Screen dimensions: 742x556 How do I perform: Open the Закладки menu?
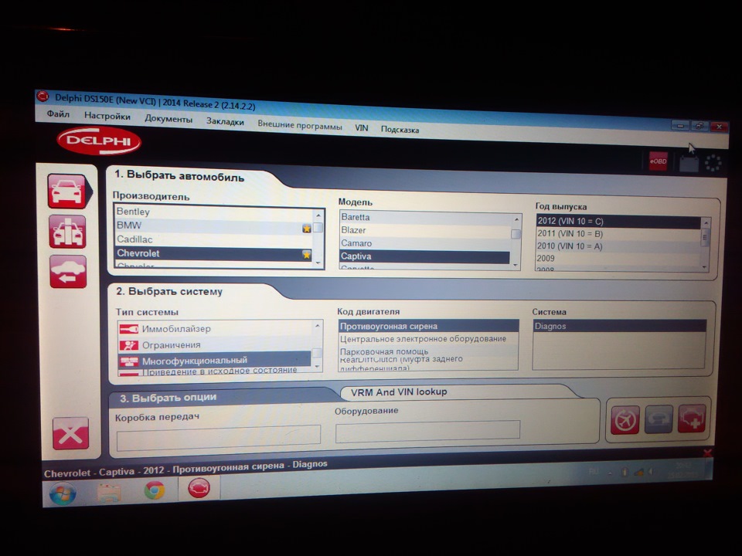tap(225, 121)
